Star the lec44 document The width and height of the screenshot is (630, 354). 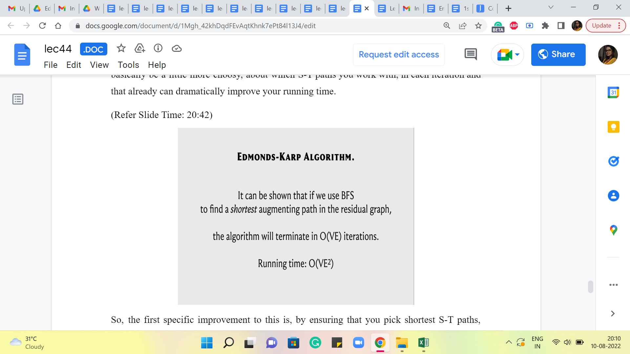(121, 49)
